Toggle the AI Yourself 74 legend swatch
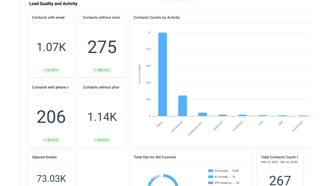Screen dimensions: 331x186 click(210, 177)
